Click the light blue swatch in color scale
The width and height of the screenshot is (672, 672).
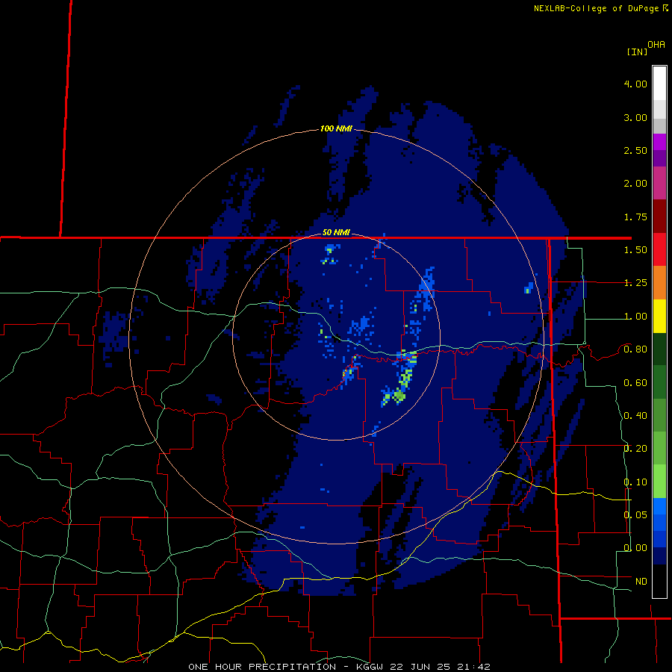(659, 506)
